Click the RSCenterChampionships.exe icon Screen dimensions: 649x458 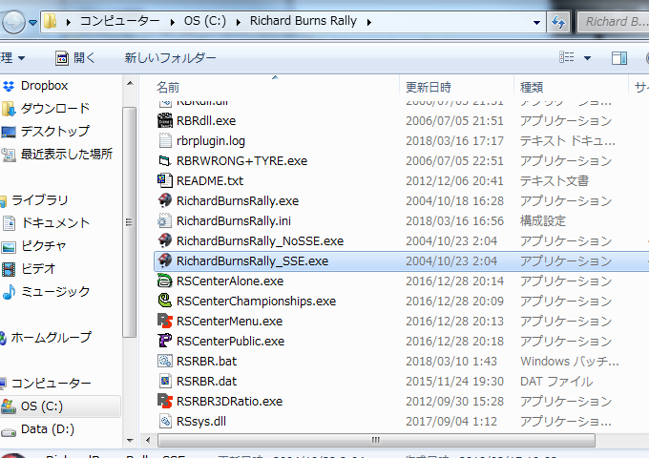coord(165,301)
